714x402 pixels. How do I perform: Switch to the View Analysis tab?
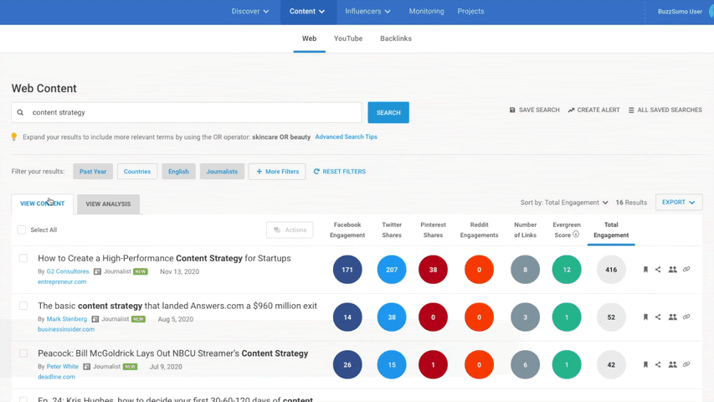(108, 204)
